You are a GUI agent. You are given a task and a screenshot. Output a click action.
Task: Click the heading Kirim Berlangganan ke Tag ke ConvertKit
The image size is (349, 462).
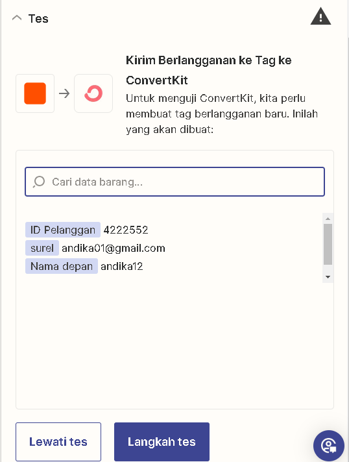208,70
